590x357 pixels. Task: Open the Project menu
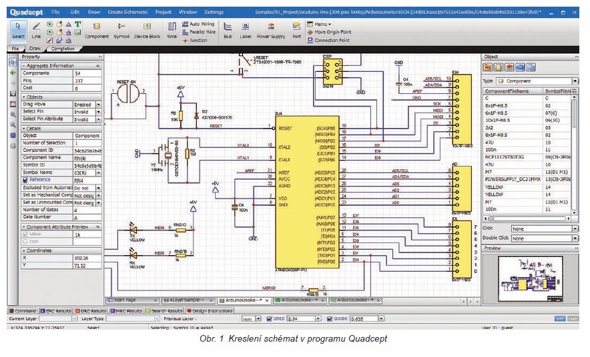163,12
